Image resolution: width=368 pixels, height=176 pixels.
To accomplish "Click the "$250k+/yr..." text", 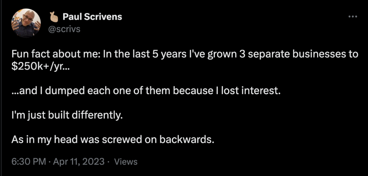I will [40, 67].
